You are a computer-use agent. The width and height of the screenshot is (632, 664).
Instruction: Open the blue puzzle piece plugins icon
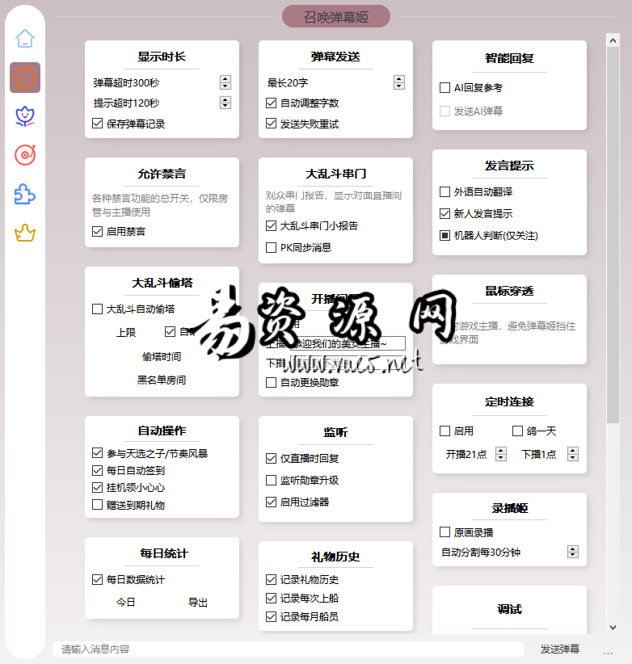click(25, 194)
